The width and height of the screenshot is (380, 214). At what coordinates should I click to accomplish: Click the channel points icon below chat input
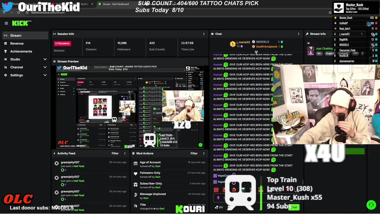pos(216,207)
